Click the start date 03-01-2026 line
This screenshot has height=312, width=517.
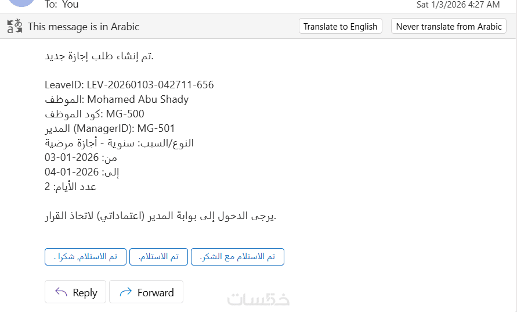[81, 157]
